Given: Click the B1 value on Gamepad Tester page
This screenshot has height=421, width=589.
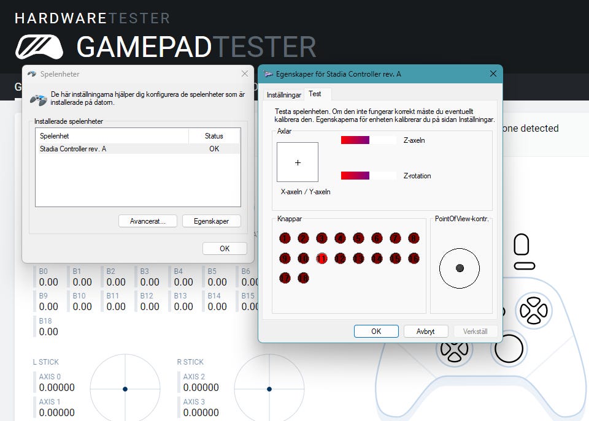Looking at the screenshot, I should pyautogui.click(x=82, y=282).
